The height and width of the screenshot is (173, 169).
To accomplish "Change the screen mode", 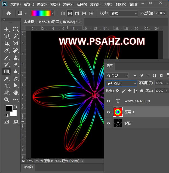I will coord(15,122).
